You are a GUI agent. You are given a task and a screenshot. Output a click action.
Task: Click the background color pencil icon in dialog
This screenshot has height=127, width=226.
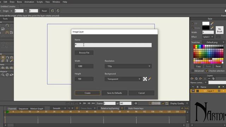(150, 79)
